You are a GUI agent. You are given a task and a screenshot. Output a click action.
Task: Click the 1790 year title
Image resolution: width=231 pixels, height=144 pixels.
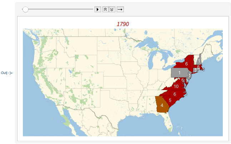coord(123,24)
